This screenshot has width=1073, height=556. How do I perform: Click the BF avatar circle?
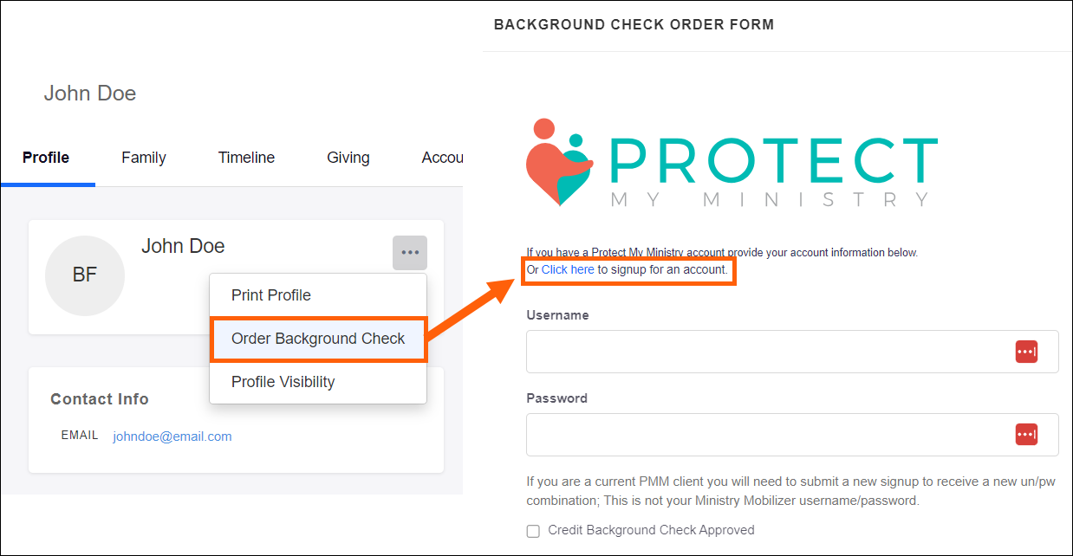tap(85, 275)
